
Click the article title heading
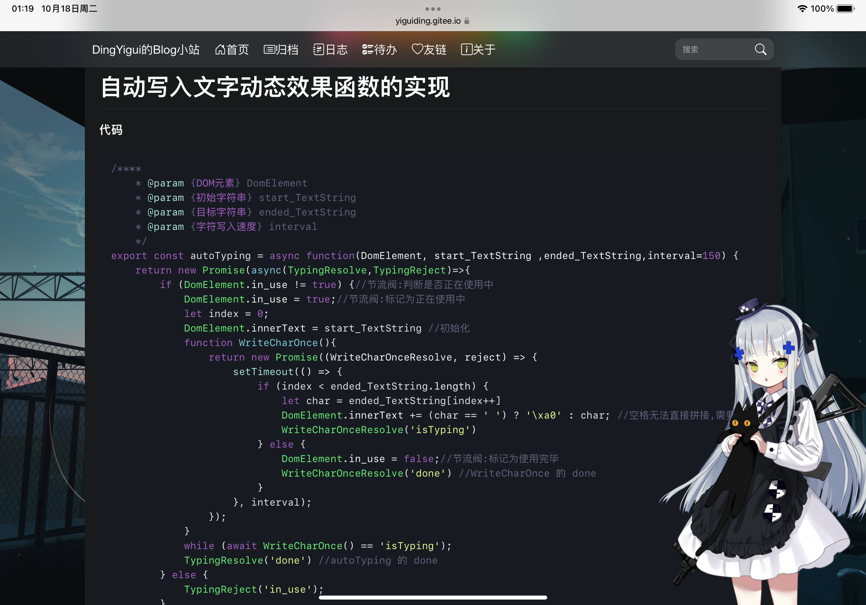275,87
